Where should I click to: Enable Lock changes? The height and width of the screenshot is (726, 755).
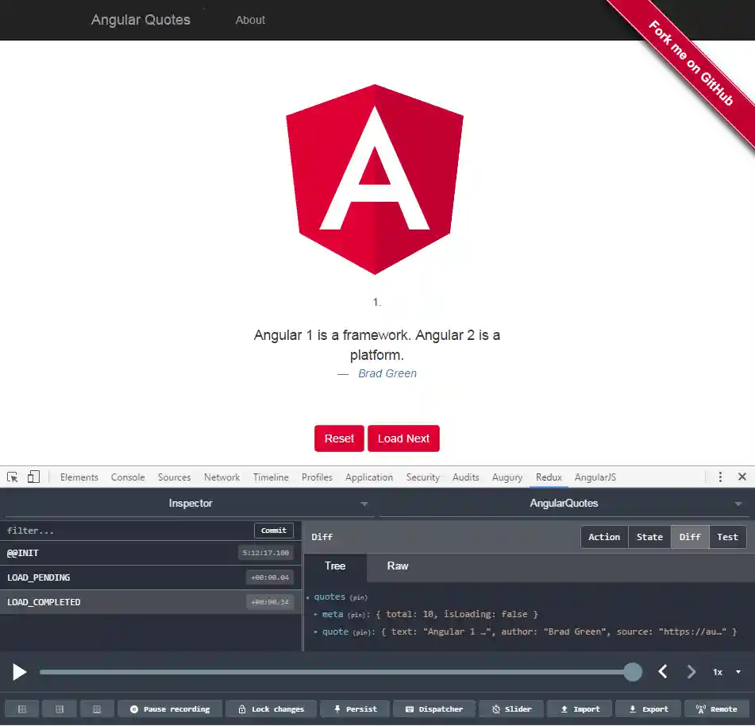[271, 709]
